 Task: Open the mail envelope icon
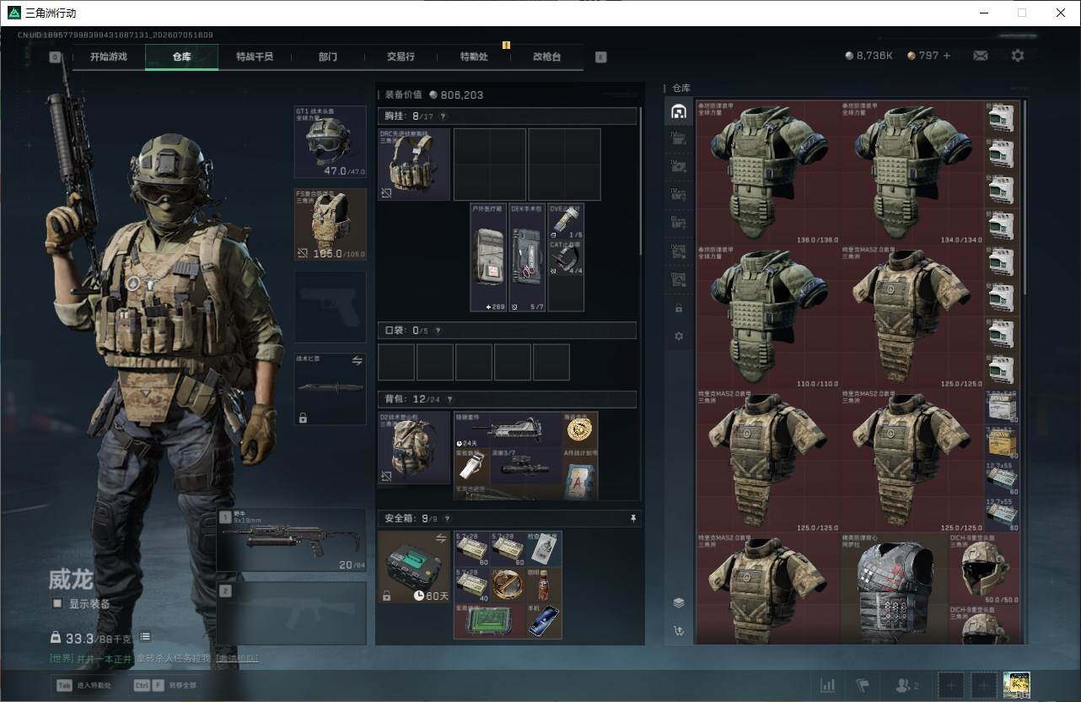click(x=981, y=56)
